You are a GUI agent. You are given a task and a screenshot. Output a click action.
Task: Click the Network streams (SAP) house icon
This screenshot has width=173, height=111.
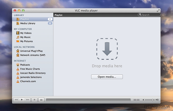(18, 55)
